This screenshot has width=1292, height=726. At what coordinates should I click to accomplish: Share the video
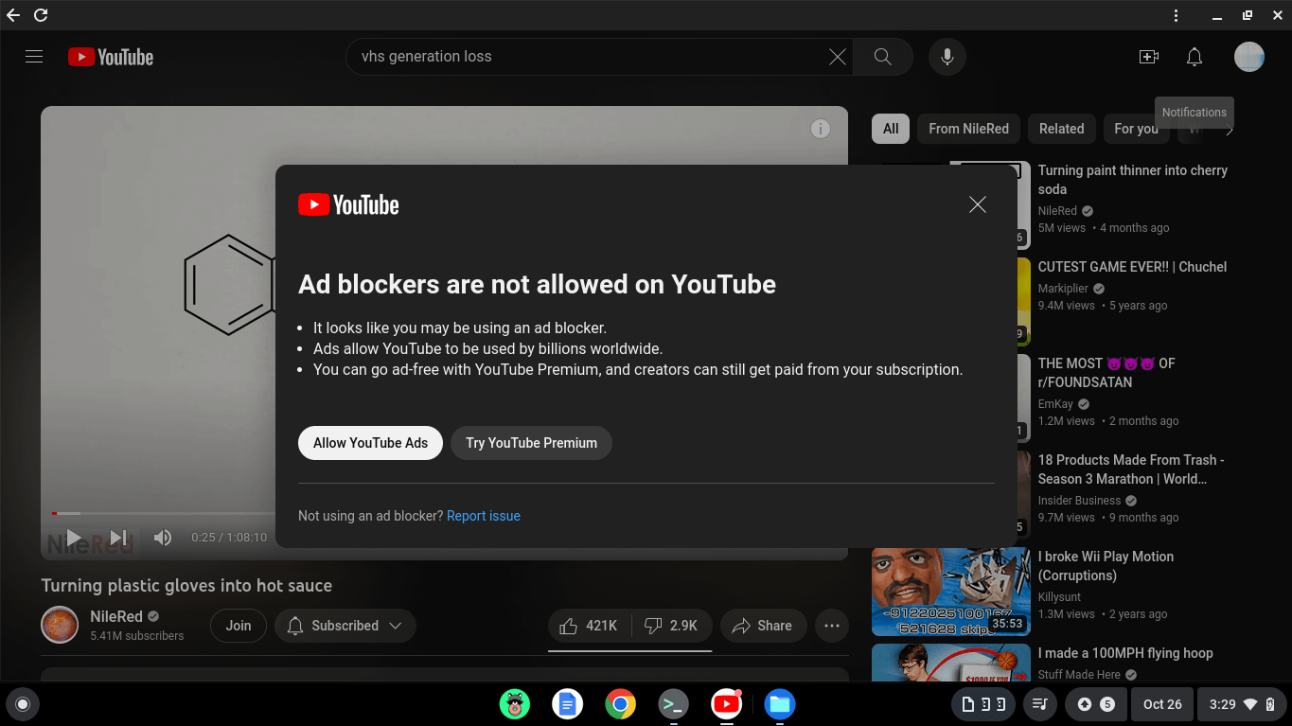[763, 626]
